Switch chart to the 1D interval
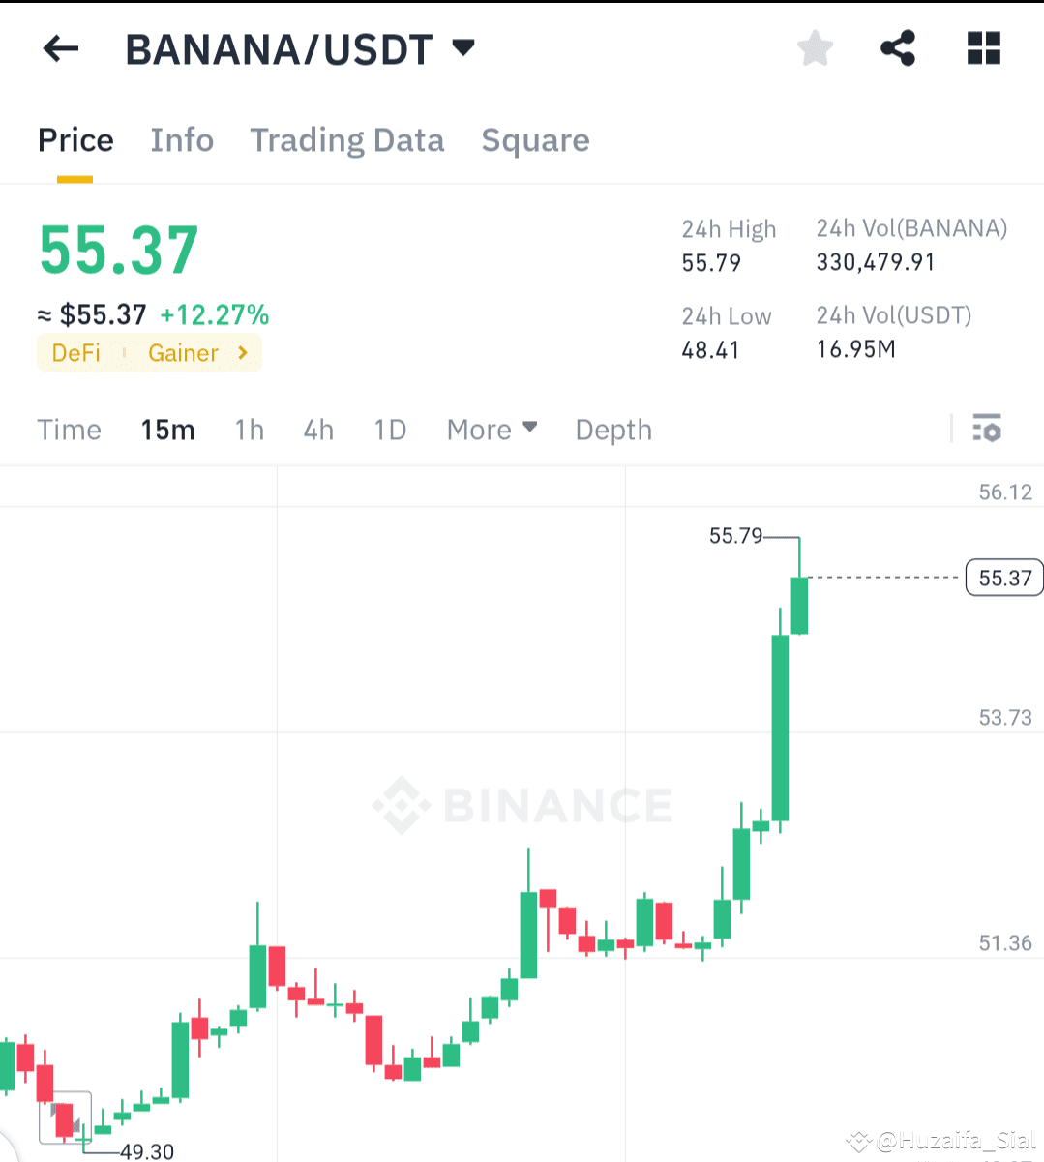 (x=389, y=429)
